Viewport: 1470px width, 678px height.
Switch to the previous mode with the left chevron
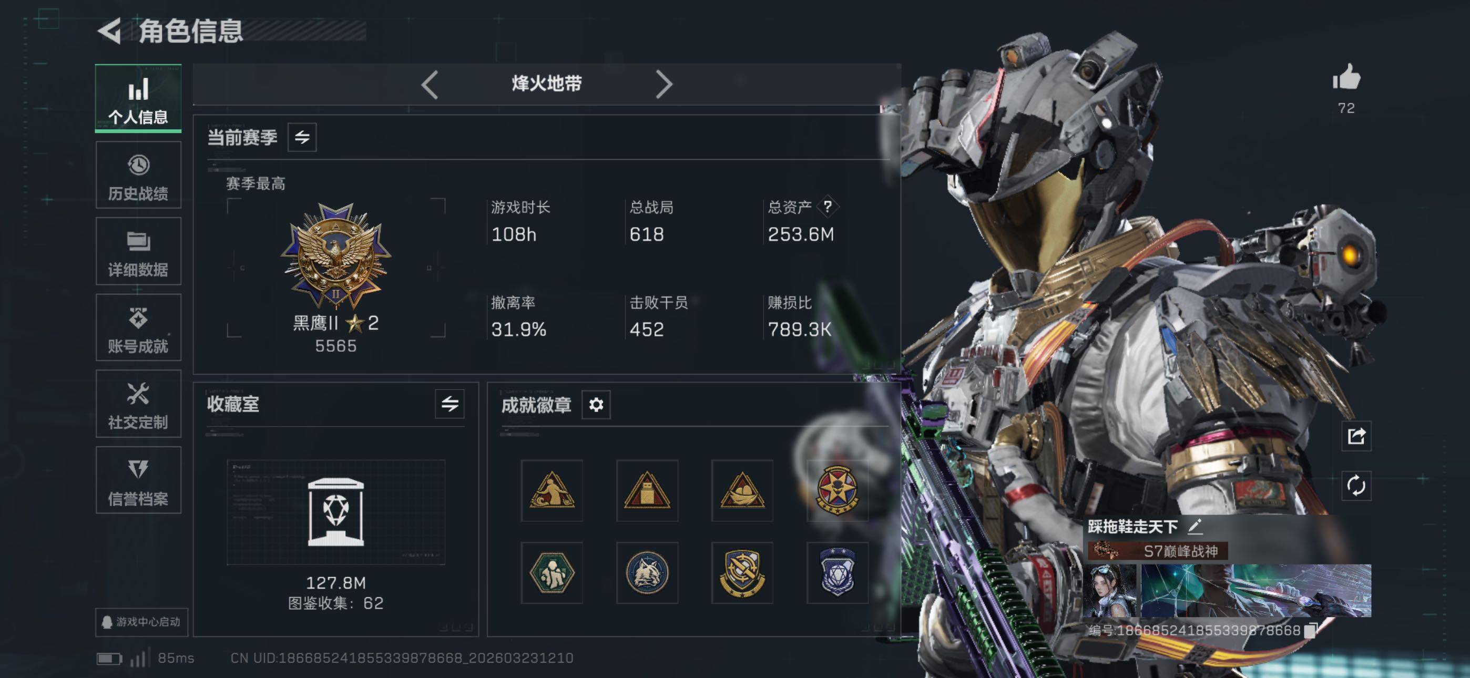pyautogui.click(x=430, y=85)
